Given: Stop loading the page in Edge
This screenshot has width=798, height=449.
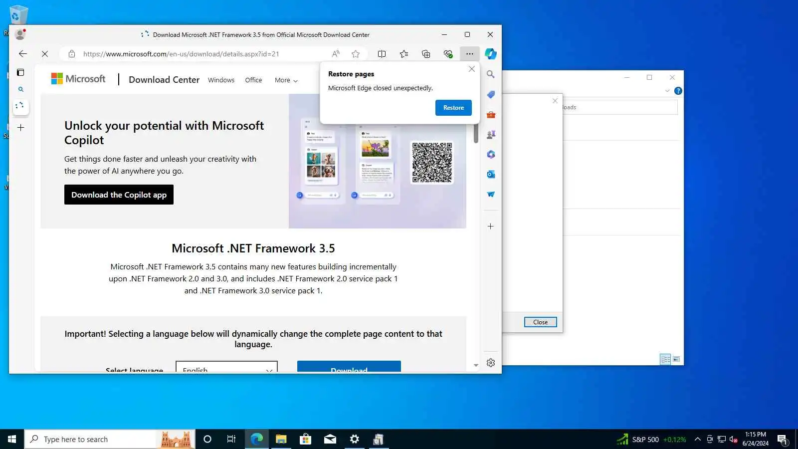Looking at the screenshot, I should (x=45, y=54).
